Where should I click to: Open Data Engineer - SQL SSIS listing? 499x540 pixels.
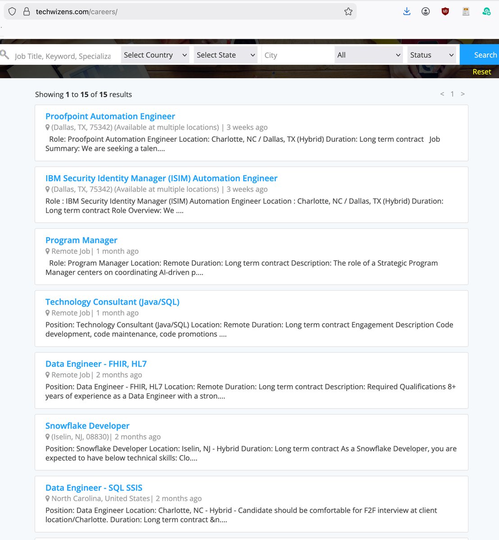[94, 487]
